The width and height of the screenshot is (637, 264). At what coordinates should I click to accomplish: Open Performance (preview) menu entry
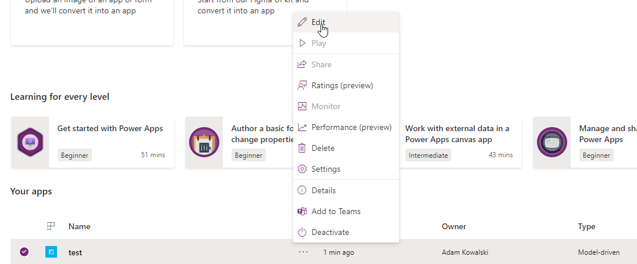pyautogui.click(x=346, y=127)
